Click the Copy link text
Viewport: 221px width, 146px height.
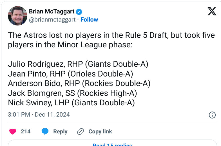[100, 131]
